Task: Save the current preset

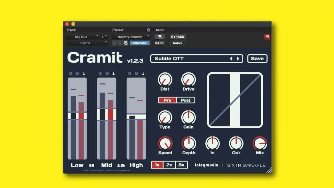Action: tap(257, 58)
